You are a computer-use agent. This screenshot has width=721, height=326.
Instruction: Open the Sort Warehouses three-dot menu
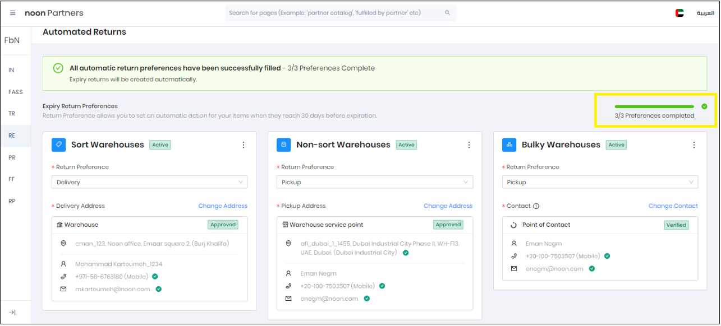pos(244,145)
